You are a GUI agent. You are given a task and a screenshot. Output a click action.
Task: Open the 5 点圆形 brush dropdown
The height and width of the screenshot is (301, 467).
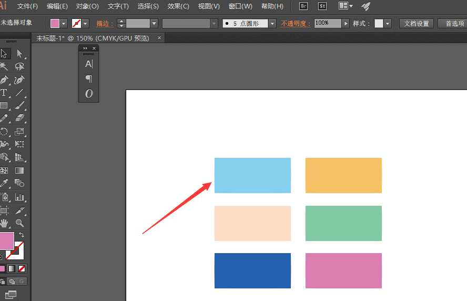tap(272, 24)
